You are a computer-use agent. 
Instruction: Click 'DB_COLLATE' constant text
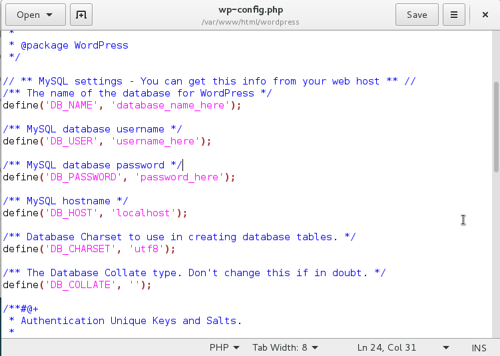click(81, 285)
